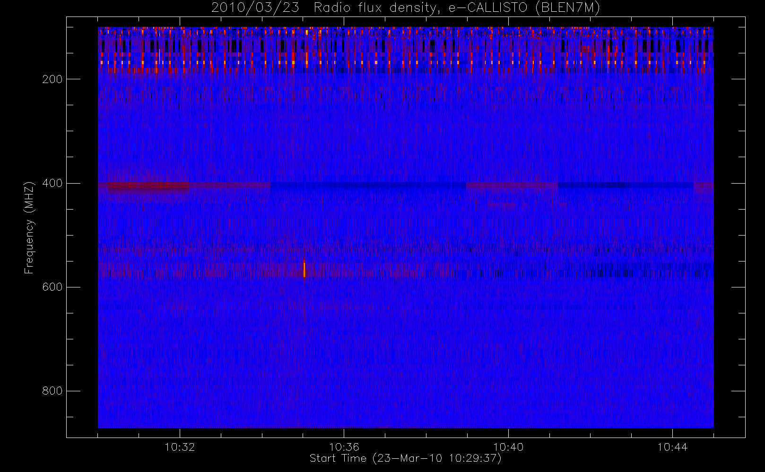Click the plot title "Radio flux density, e-CALLISTO (BLEN7M)"
Image resolution: width=765 pixels, height=472 pixels.
coord(457,8)
